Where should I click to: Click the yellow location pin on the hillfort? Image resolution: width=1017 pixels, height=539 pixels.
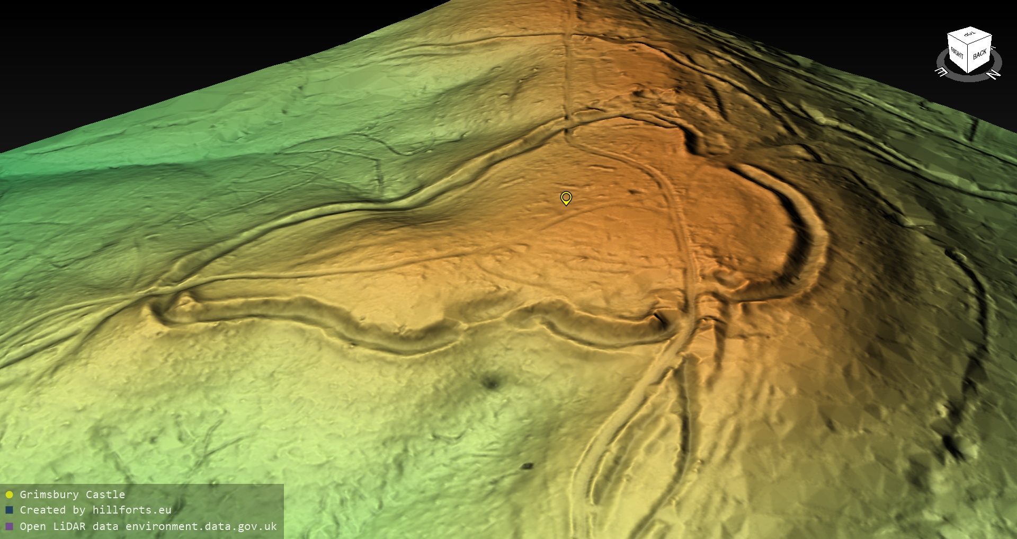pyautogui.click(x=566, y=198)
